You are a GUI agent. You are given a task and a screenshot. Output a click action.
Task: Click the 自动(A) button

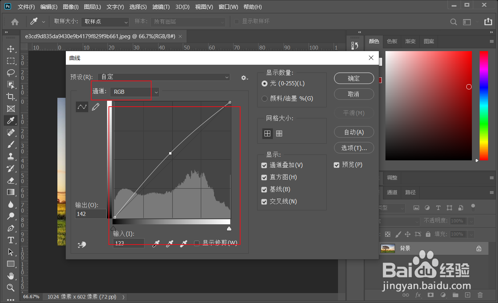tap(353, 132)
